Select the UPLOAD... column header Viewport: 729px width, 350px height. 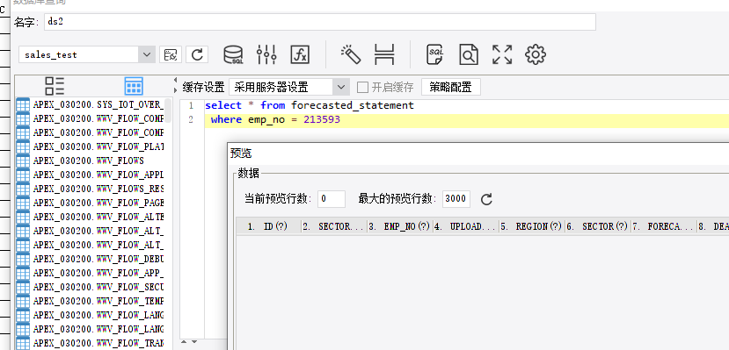pos(466,226)
